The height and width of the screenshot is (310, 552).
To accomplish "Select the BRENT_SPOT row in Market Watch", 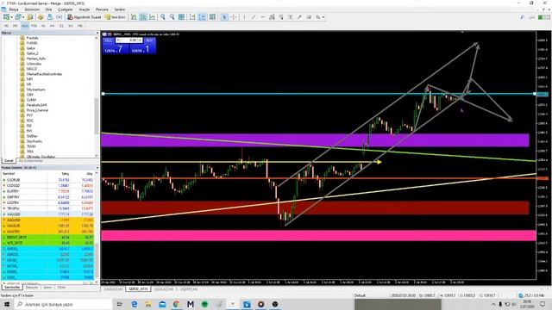I will pyautogui.click(x=48, y=238).
